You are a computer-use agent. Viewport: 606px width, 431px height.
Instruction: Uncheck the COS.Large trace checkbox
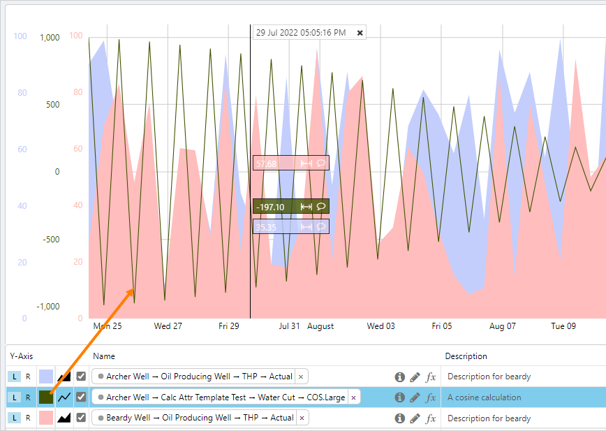[81, 397]
